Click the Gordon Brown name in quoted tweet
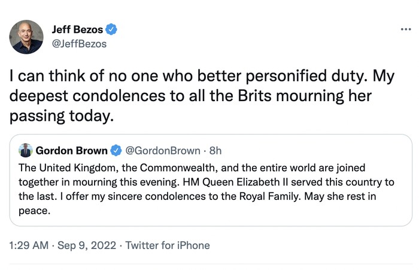419x270 pixels. click(x=72, y=150)
